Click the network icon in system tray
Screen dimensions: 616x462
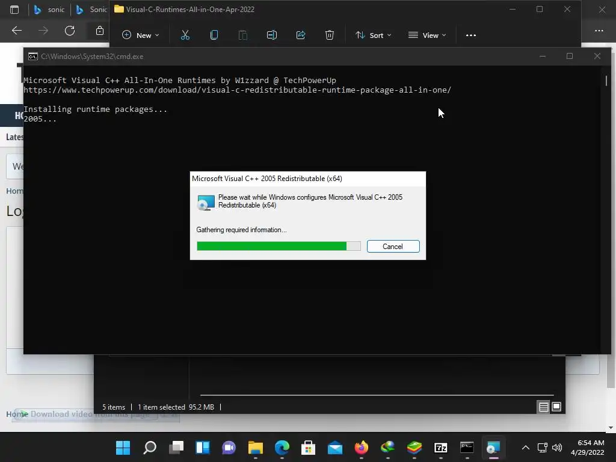pos(543,448)
